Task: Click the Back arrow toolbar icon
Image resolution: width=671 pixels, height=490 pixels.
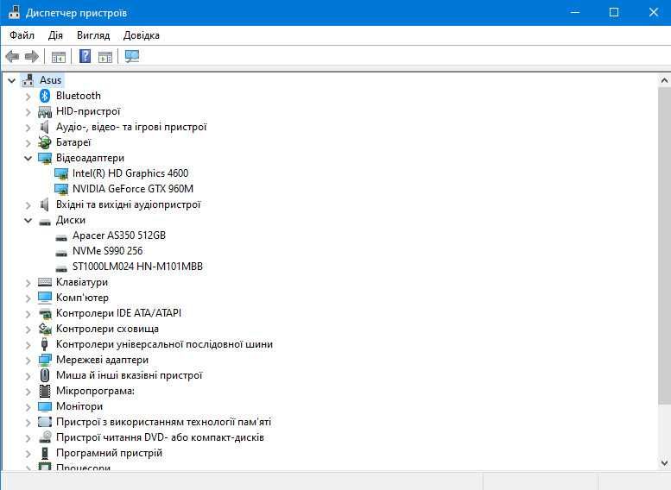Action: pyautogui.click(x=12, y=56)
